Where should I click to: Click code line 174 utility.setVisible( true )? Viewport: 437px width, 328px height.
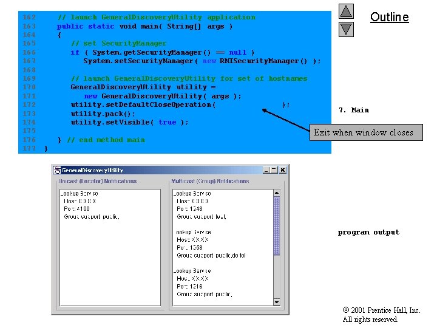[x=130, y=122]
